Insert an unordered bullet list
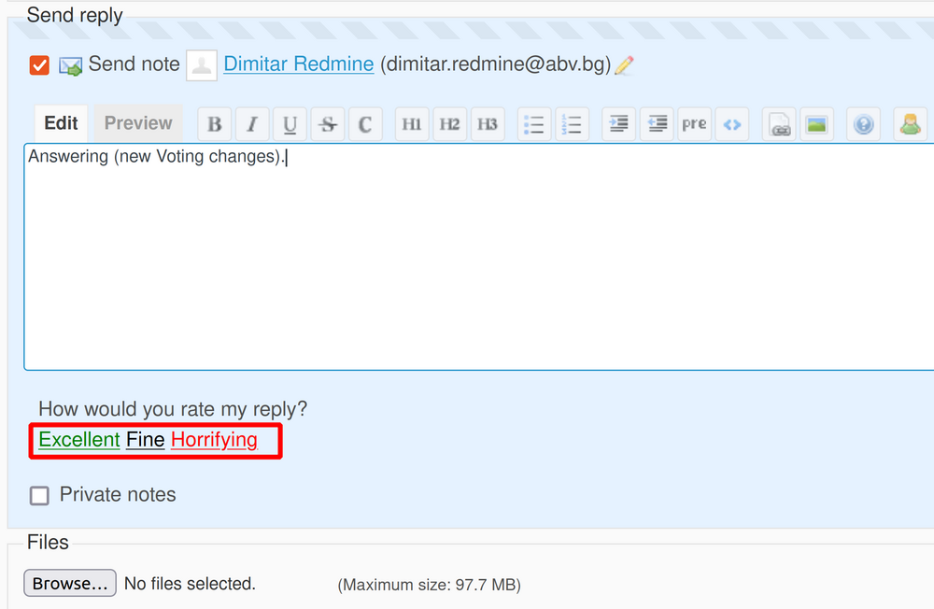Screen dimensions: 934x609 click(534, 124)
